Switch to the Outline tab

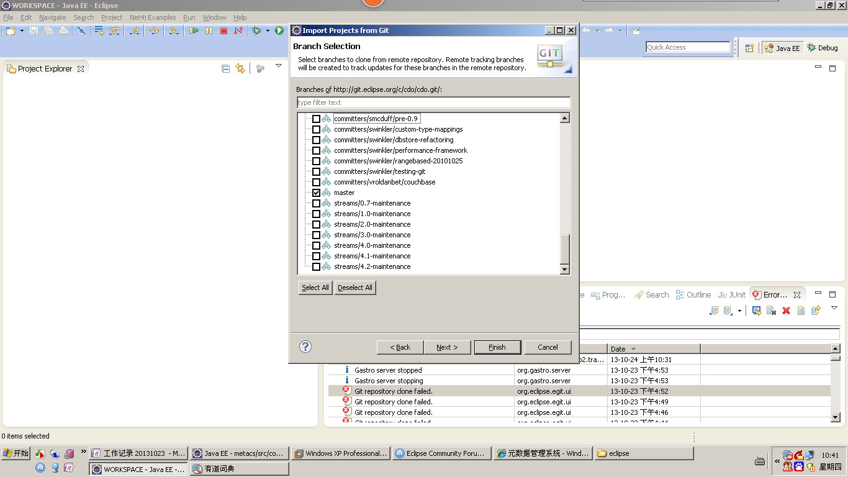tap(692, 294)
